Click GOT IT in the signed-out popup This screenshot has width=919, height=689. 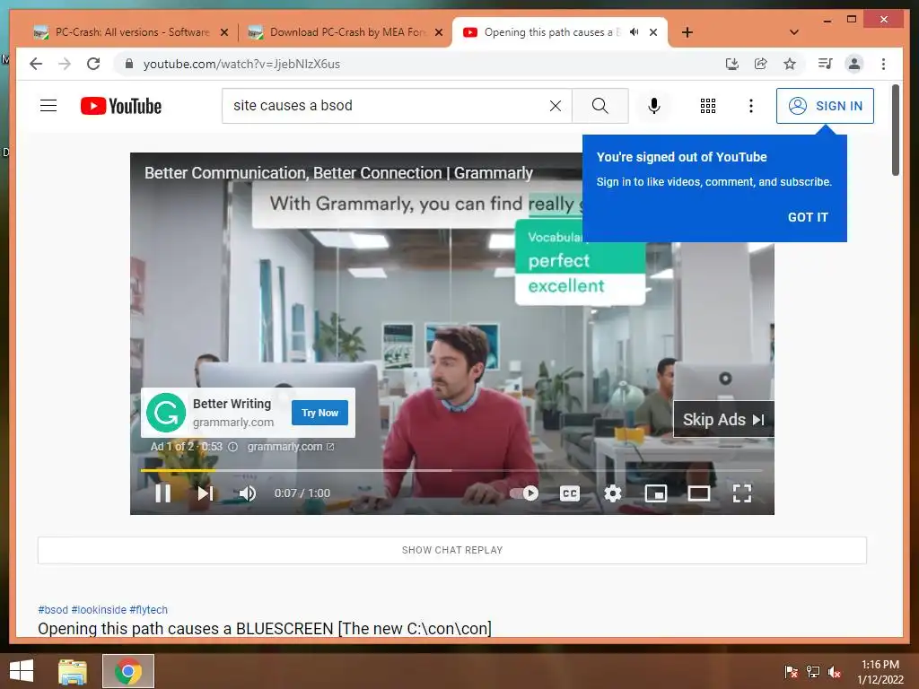coord(808,217)
